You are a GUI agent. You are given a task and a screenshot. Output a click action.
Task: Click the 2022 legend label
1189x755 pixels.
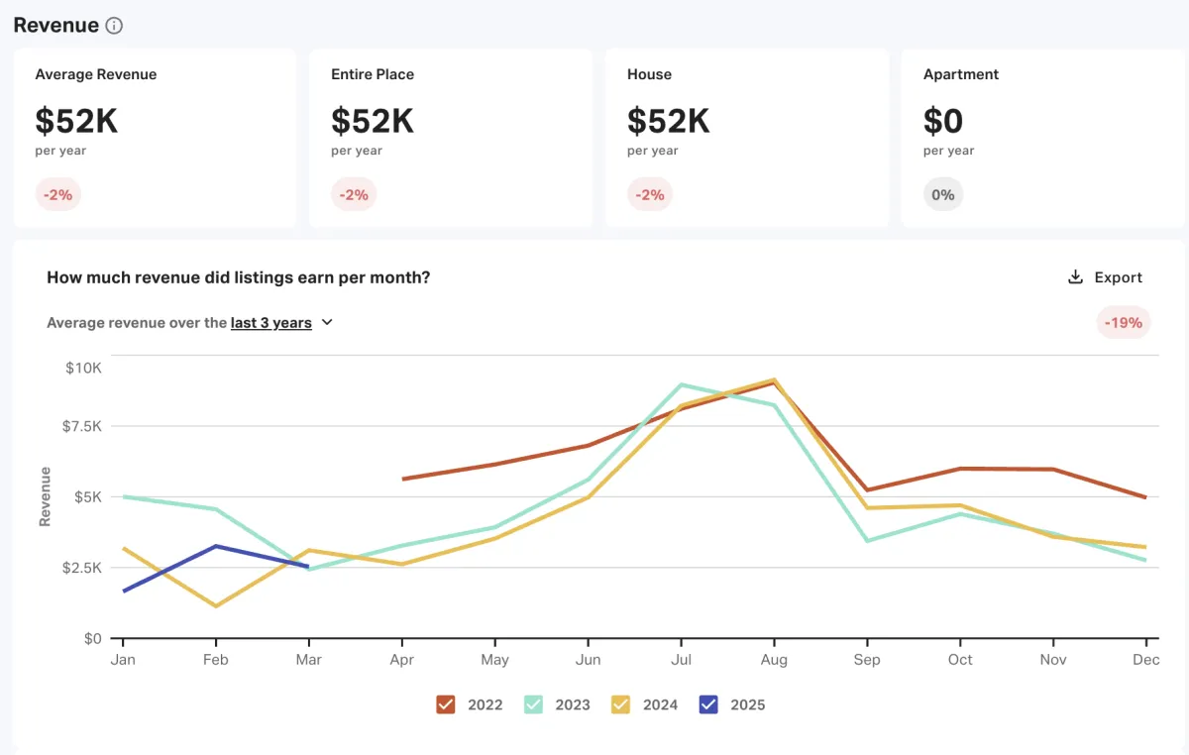(x=485, y=704)
